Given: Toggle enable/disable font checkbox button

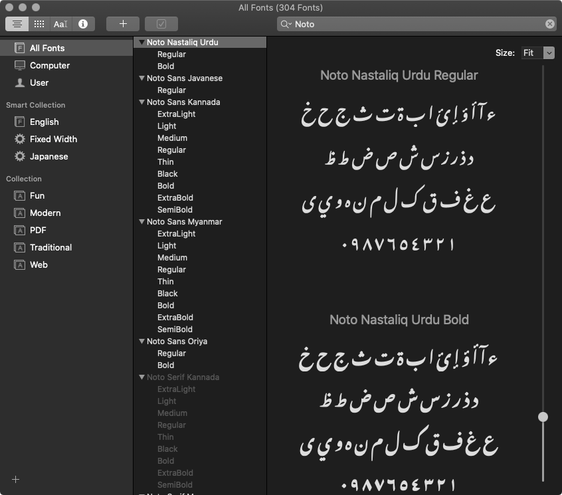Looking at the screenshot, I should click(161, 24).
